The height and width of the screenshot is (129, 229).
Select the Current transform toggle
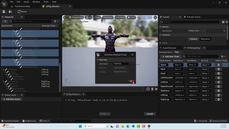point(193,39)
